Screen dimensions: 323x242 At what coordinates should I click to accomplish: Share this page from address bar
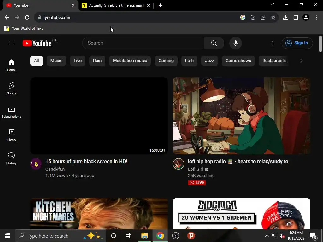pos(263,18)
